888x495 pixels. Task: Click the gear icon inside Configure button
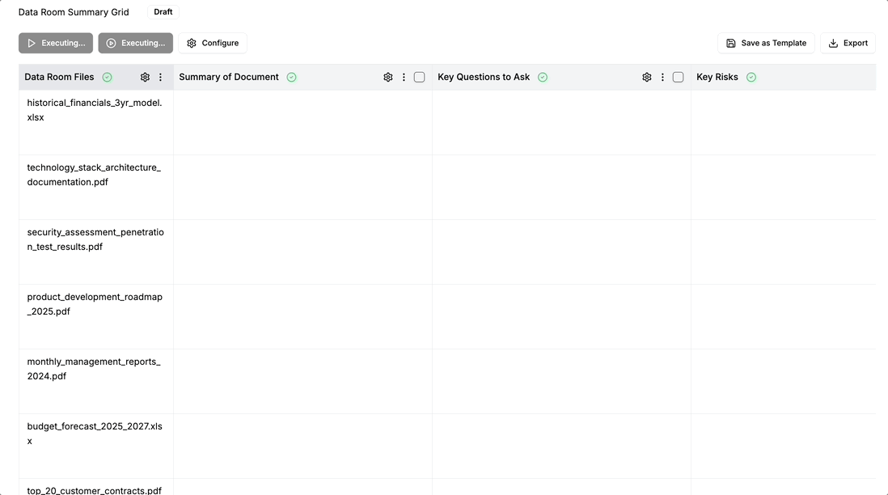pos(192,43)
